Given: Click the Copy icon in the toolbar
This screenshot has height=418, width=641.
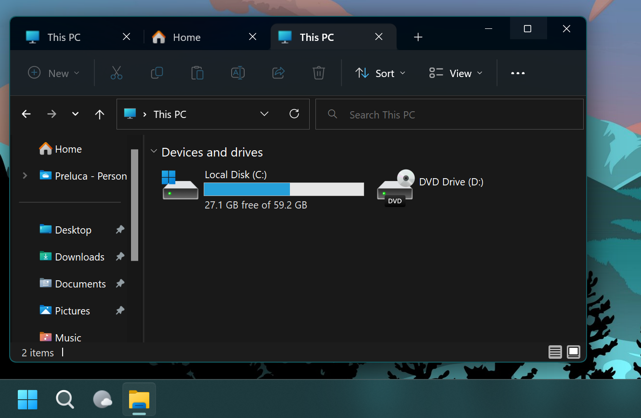Looking at the screenshot, I should (157, 73).
